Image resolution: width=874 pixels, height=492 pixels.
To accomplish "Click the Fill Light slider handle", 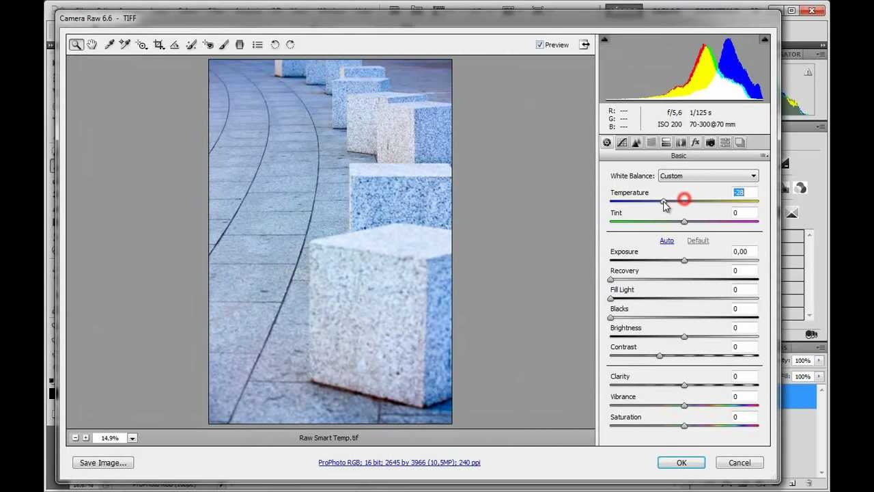I will pos(610,299).
